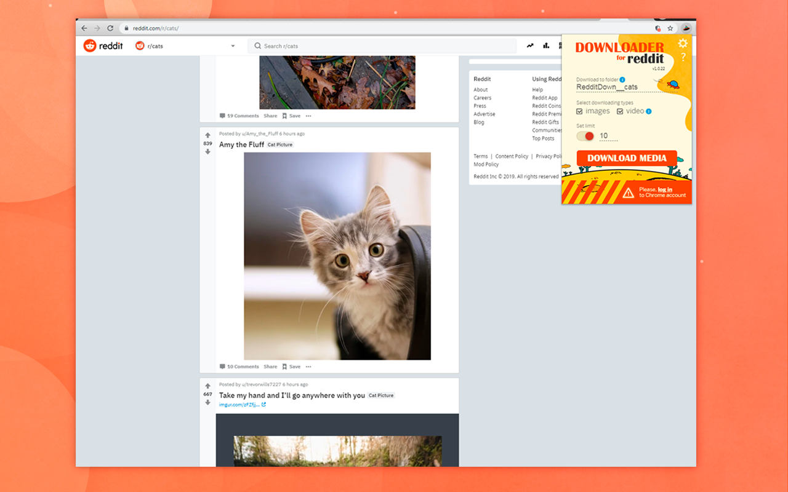Click the Top Posts link
The image size is (788, 492).
543,138
